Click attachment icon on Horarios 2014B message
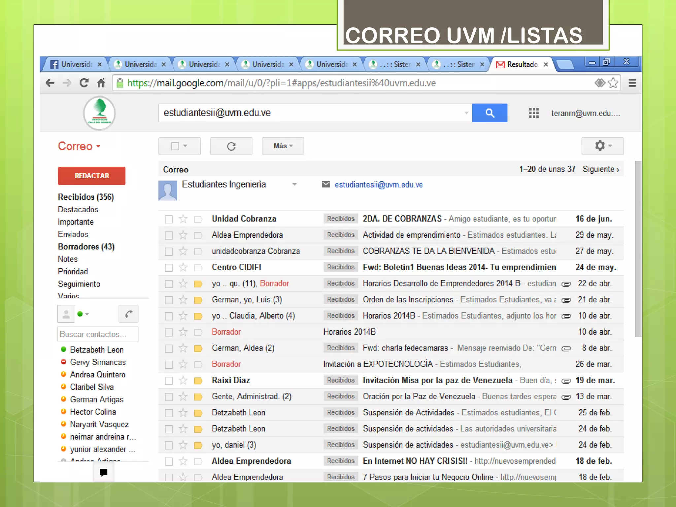Viewport: 676px width, 507px height. click(x=566, y=316)
